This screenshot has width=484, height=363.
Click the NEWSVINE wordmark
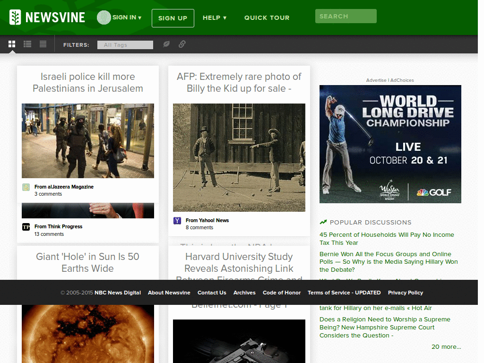point(55,17)
